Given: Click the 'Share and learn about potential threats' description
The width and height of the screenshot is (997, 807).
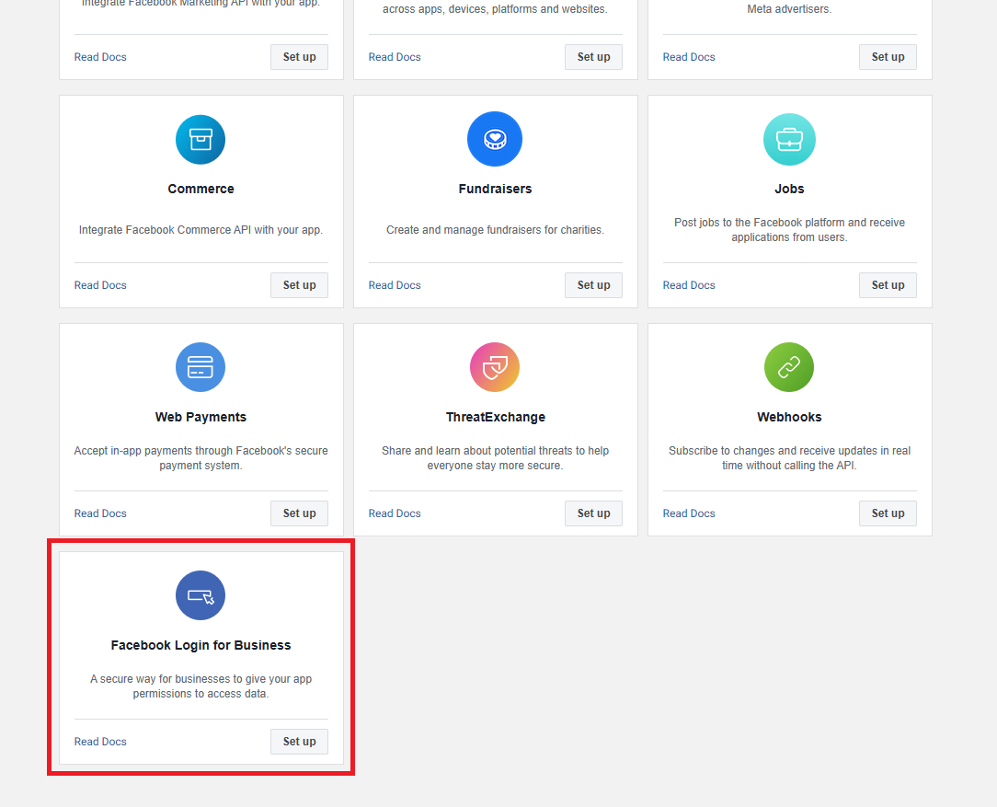Looking at the screenshot, I should (496, 458).
